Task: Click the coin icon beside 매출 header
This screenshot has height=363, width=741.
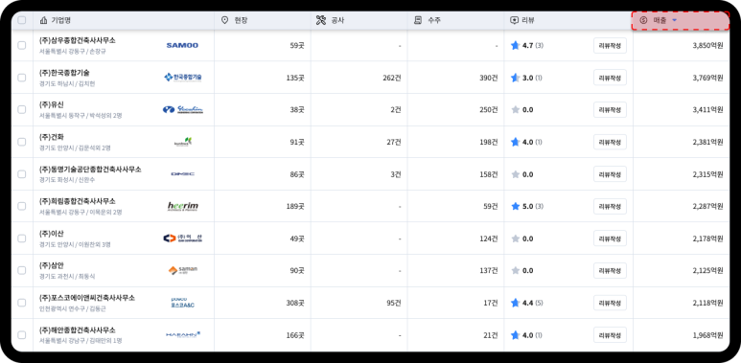Action: point(642,20)
